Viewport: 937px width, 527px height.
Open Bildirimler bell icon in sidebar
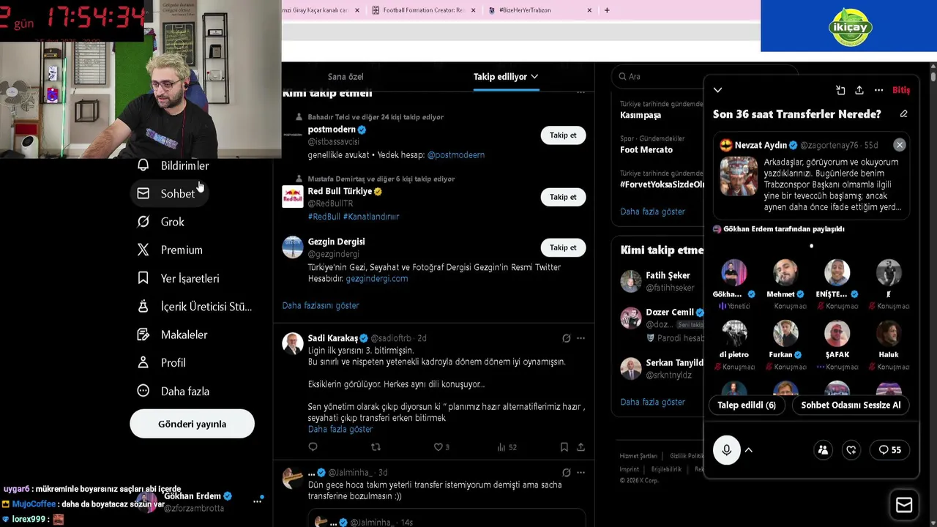(x=143, y=165)
